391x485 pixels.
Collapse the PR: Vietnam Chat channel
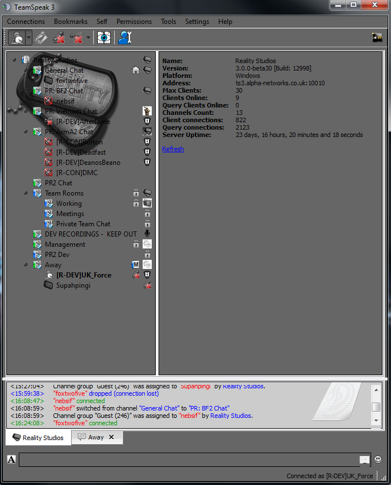pyautogui.click(x=26, y=111)
